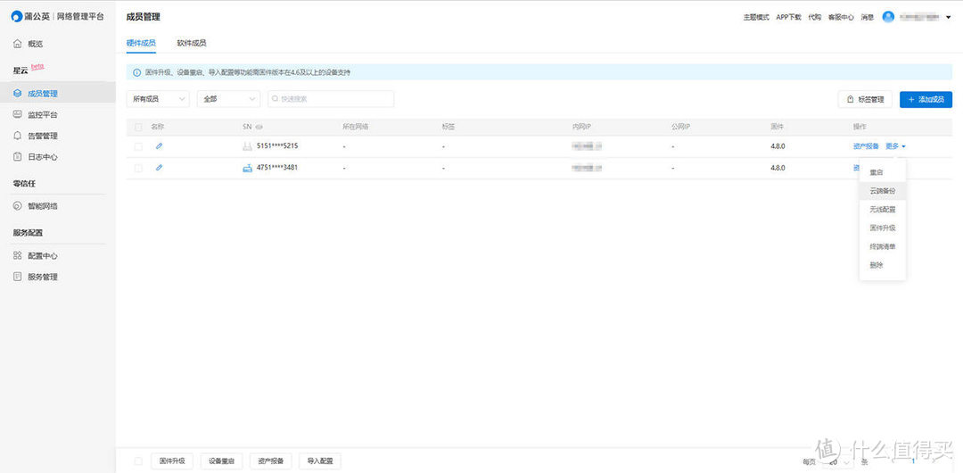
Task: Collapse the 更多 actions dropdown
Action: tap(895, 145)
